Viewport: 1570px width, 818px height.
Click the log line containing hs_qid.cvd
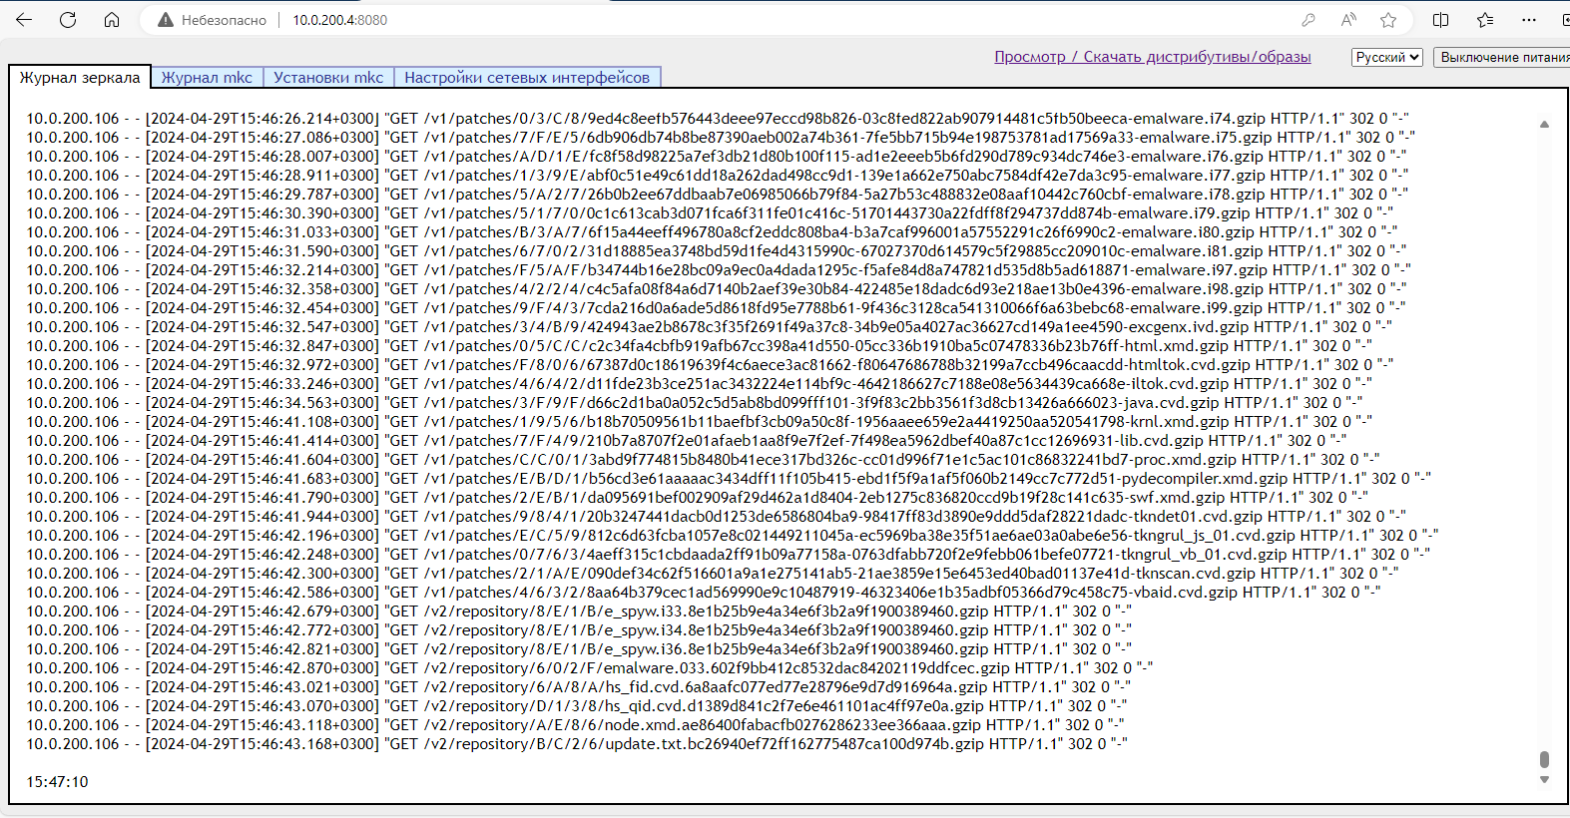click(x=576, y=706)
